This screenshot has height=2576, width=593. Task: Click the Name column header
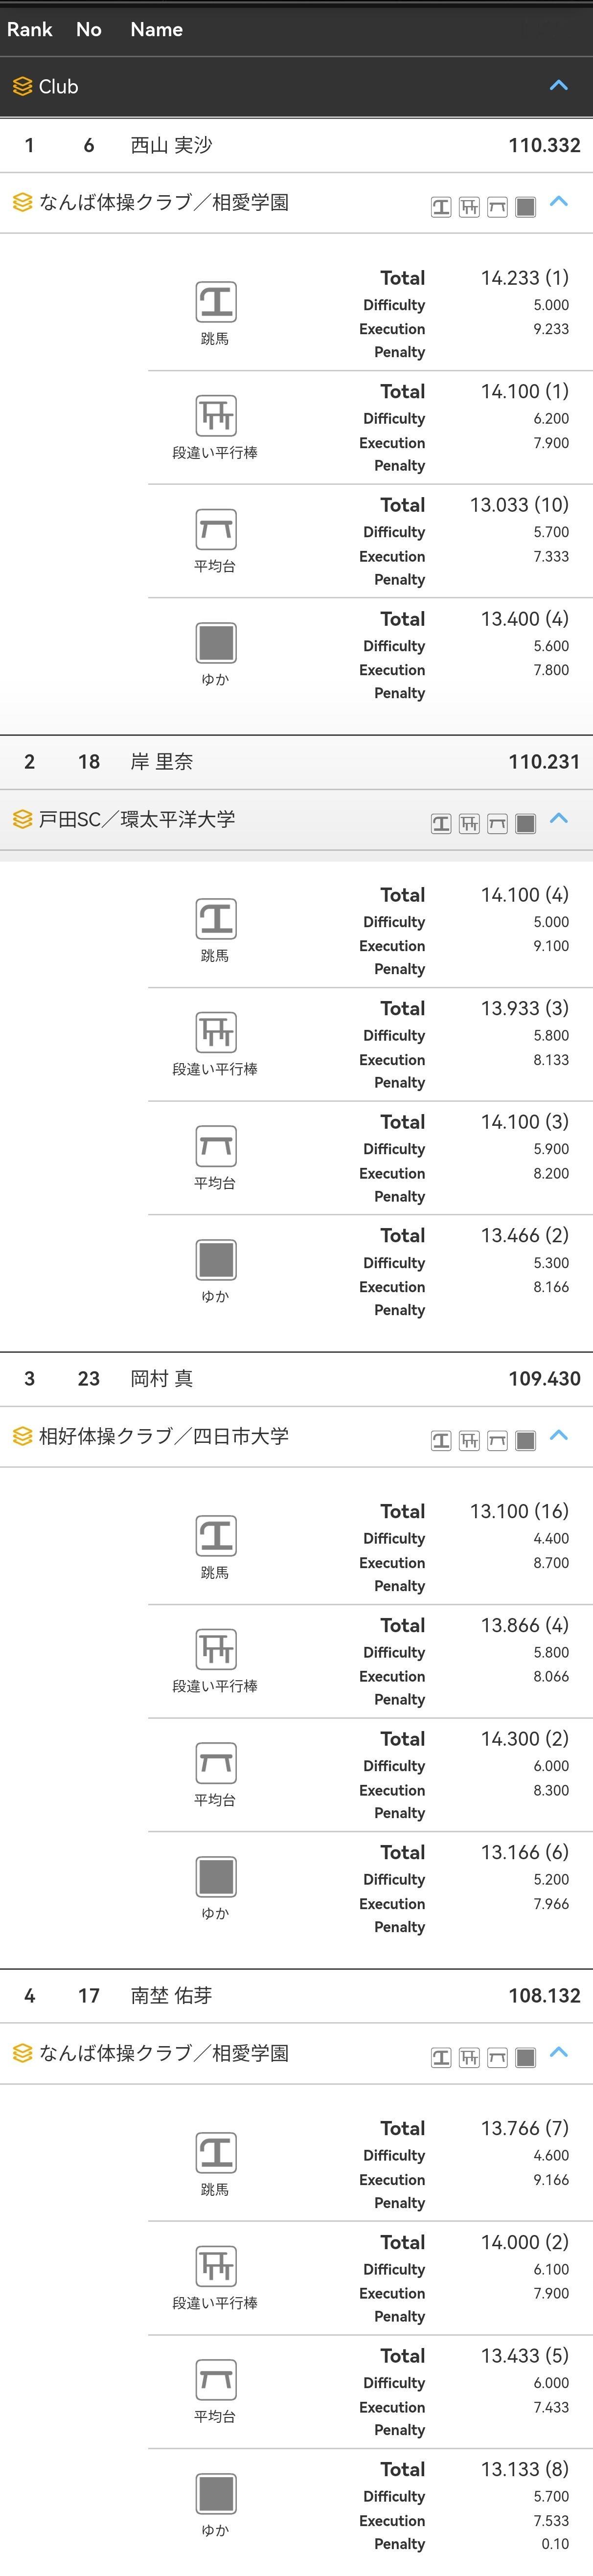coord(156,29)
